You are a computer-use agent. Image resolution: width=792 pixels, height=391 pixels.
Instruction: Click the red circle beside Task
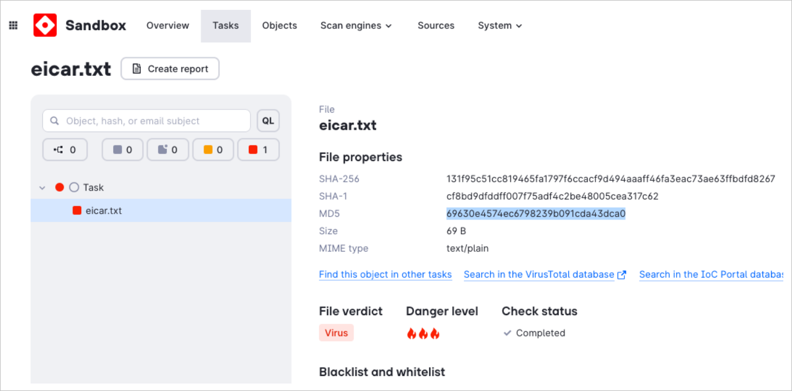tap(59, 187)
